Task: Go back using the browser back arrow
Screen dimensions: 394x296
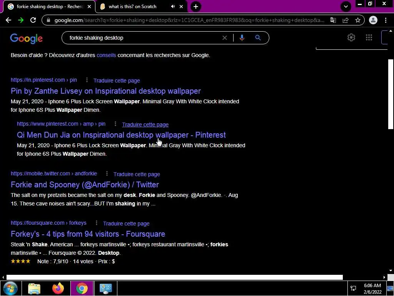Action: tap(8, 20)
